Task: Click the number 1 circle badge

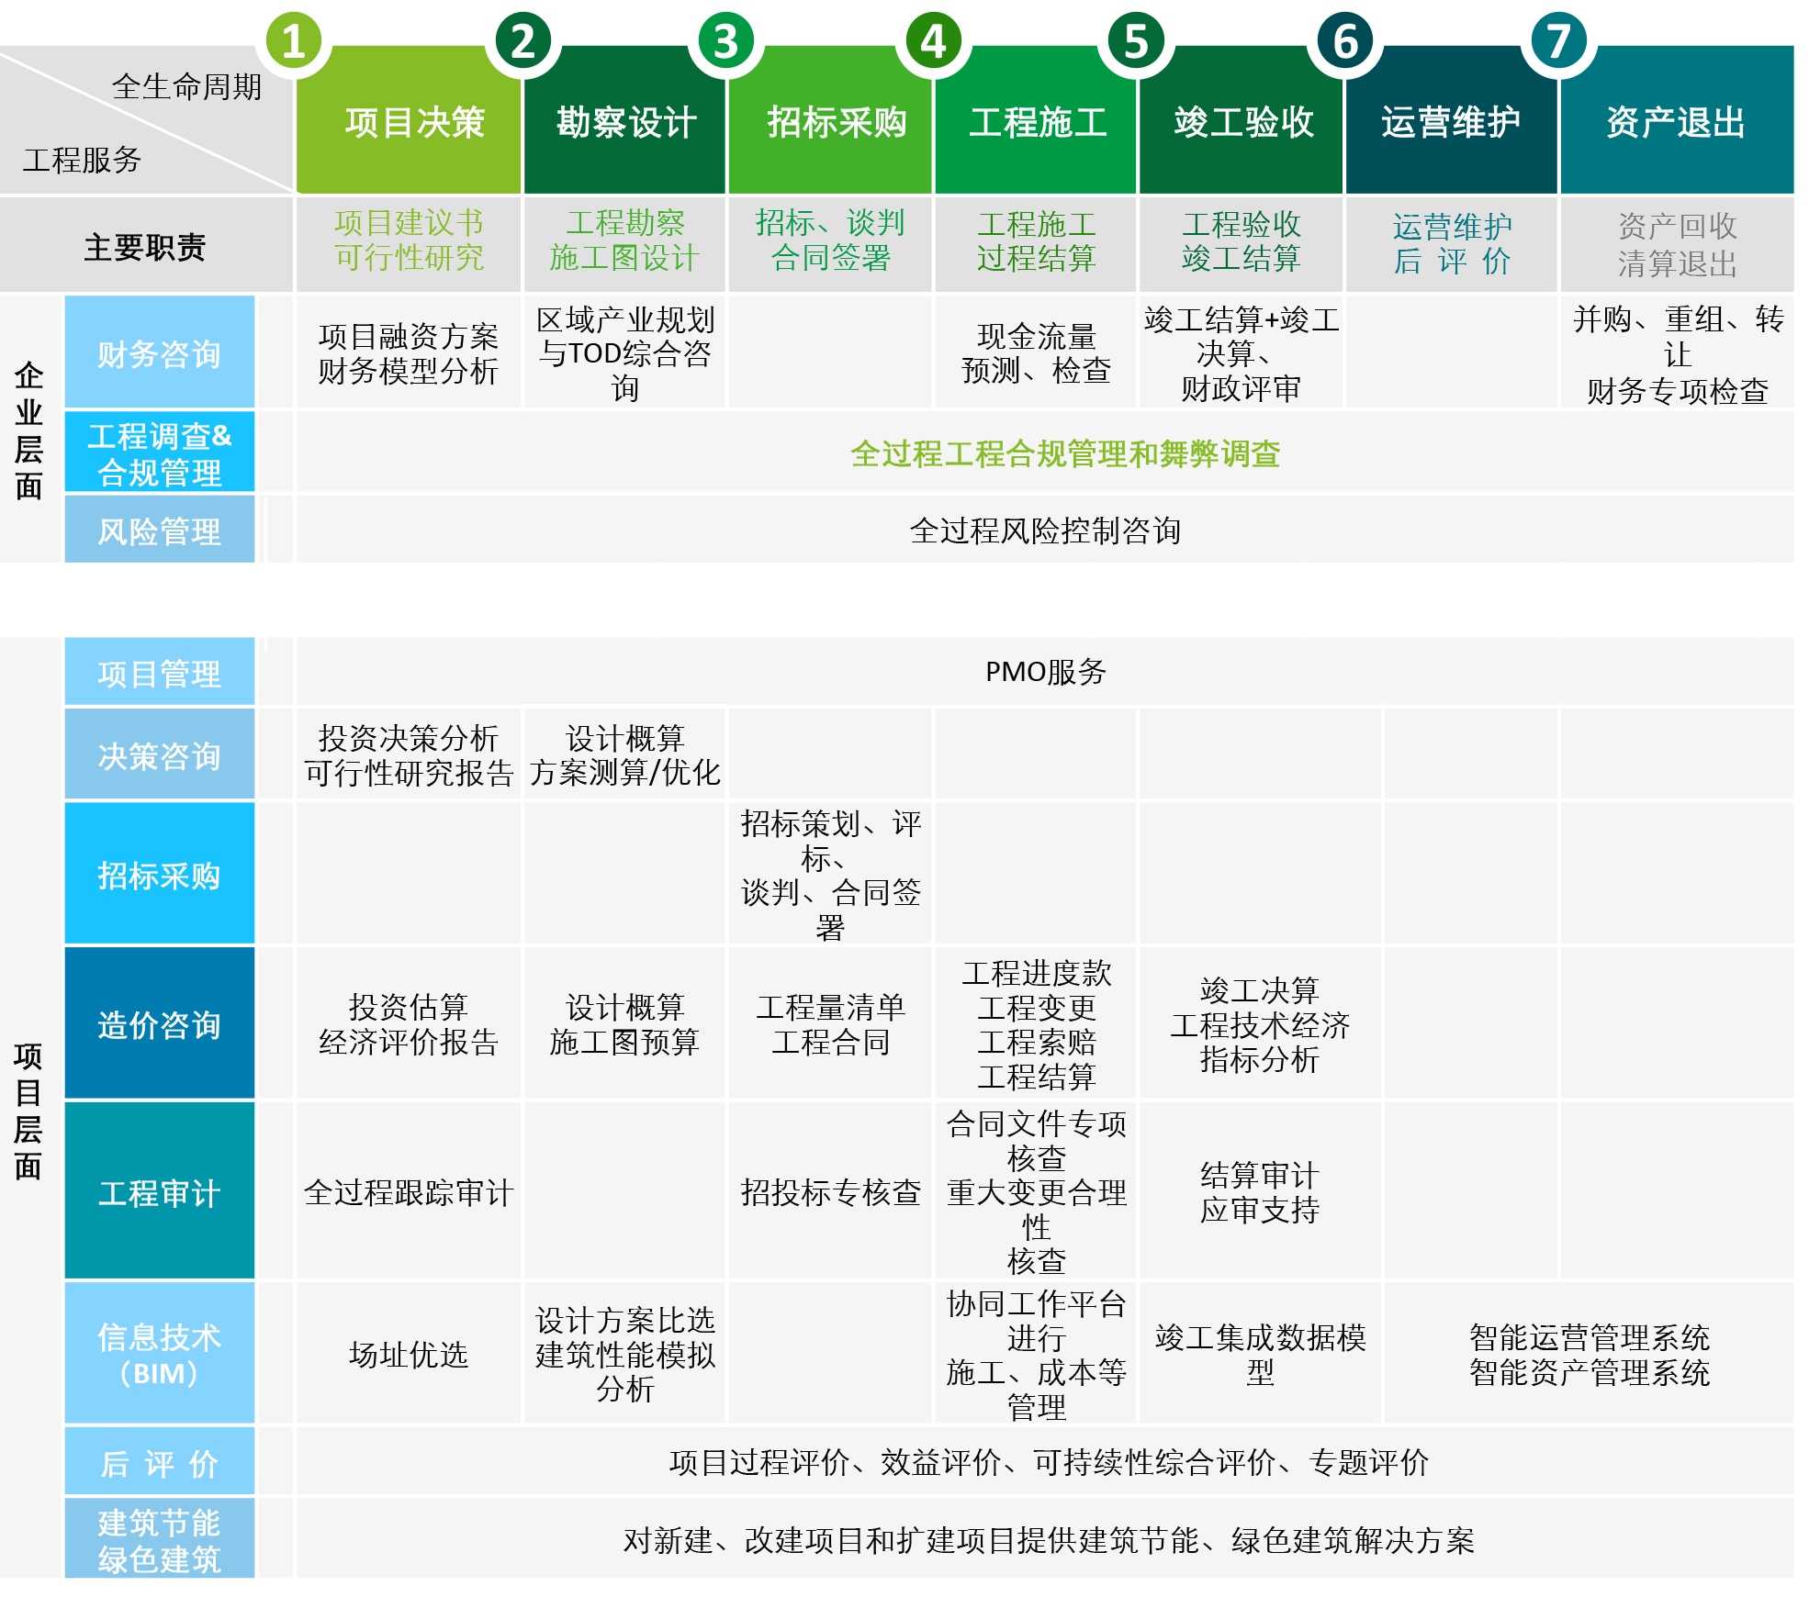Action: coord(293,41)
